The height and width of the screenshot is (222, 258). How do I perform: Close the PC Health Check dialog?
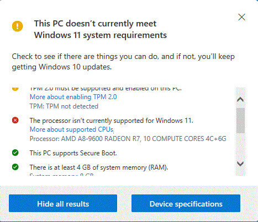pos(241,17)
